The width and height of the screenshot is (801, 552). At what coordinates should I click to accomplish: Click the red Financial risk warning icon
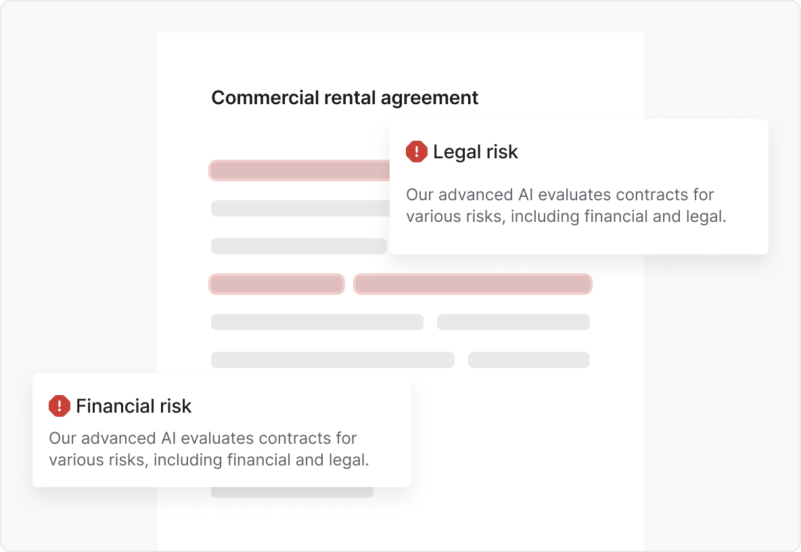(x=60, y=406)
